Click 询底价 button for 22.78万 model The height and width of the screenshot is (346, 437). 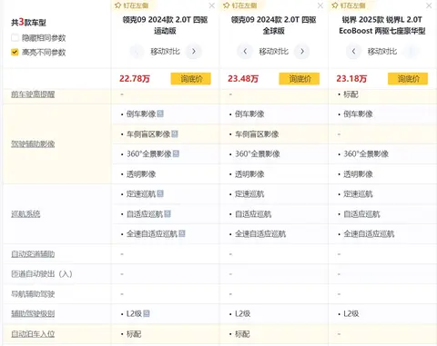click(191, 79)
